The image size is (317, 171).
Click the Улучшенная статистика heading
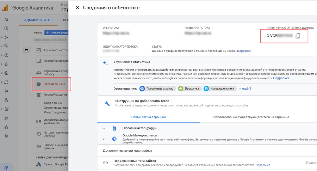point(132,62)
